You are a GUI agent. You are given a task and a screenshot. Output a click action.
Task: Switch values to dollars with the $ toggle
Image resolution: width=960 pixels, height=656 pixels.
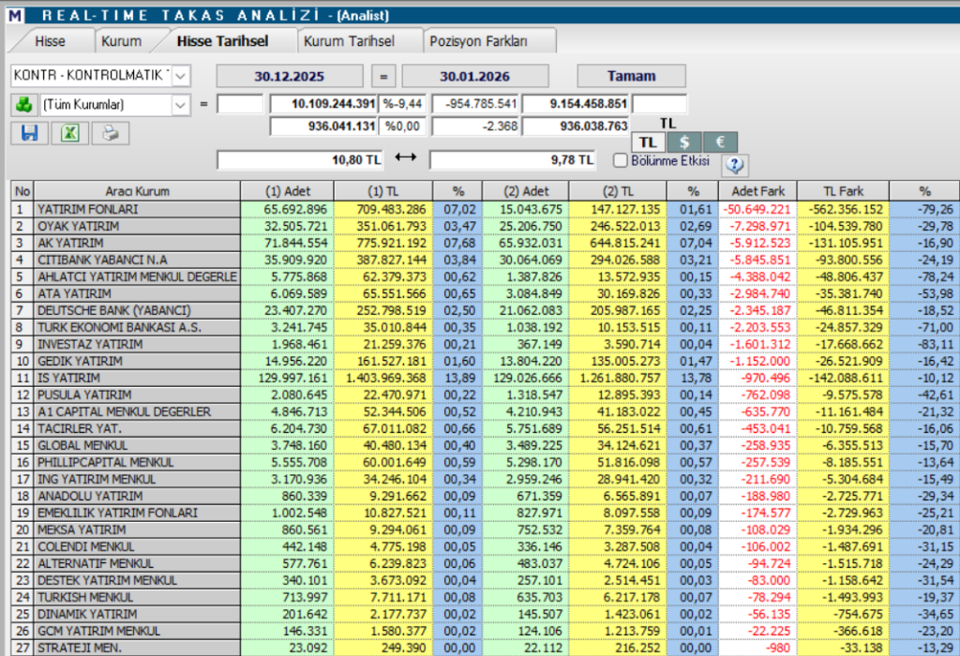point(684,142)
